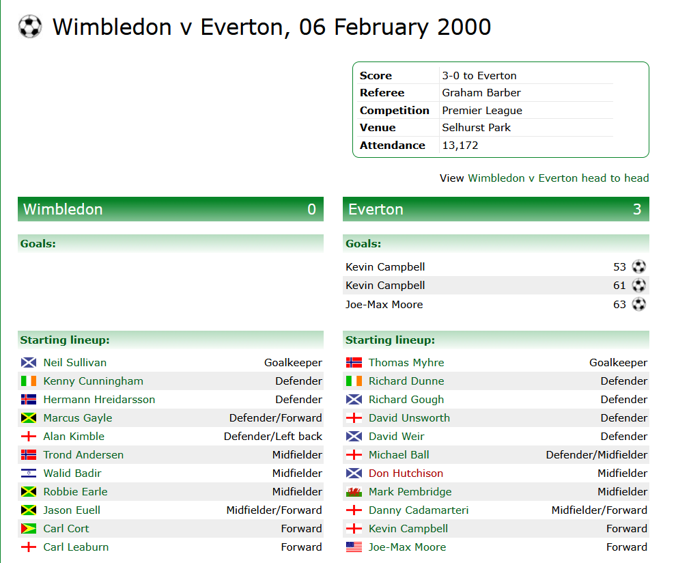The width and height of the screenshot is (676, 563).
Task: Open Kenny Cunningham player page
Action: (93, 381)
